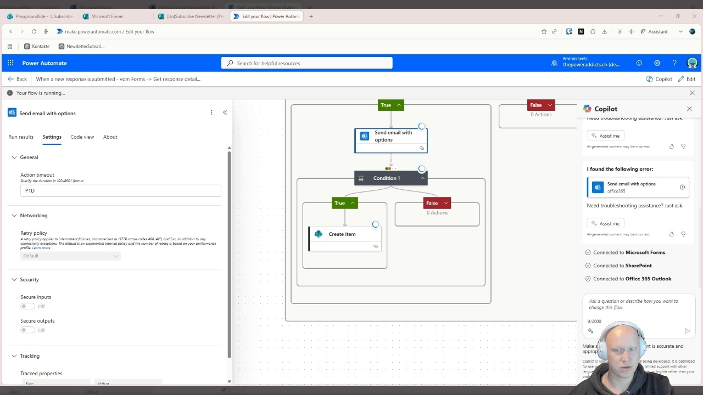The height and width of the screenshot is (395, 703).
Task: Open the NewsletterSubscri... bookmark
Action: 81,46
